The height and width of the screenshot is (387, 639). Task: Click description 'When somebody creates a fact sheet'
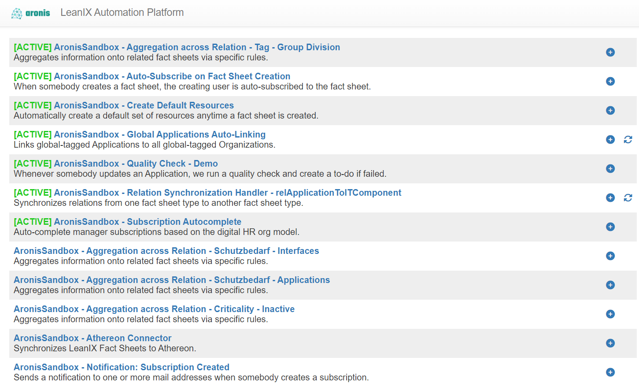(x=192, y=87)
